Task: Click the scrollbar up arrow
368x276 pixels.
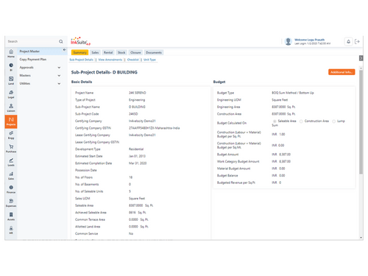Action: (x=361, y=68)
